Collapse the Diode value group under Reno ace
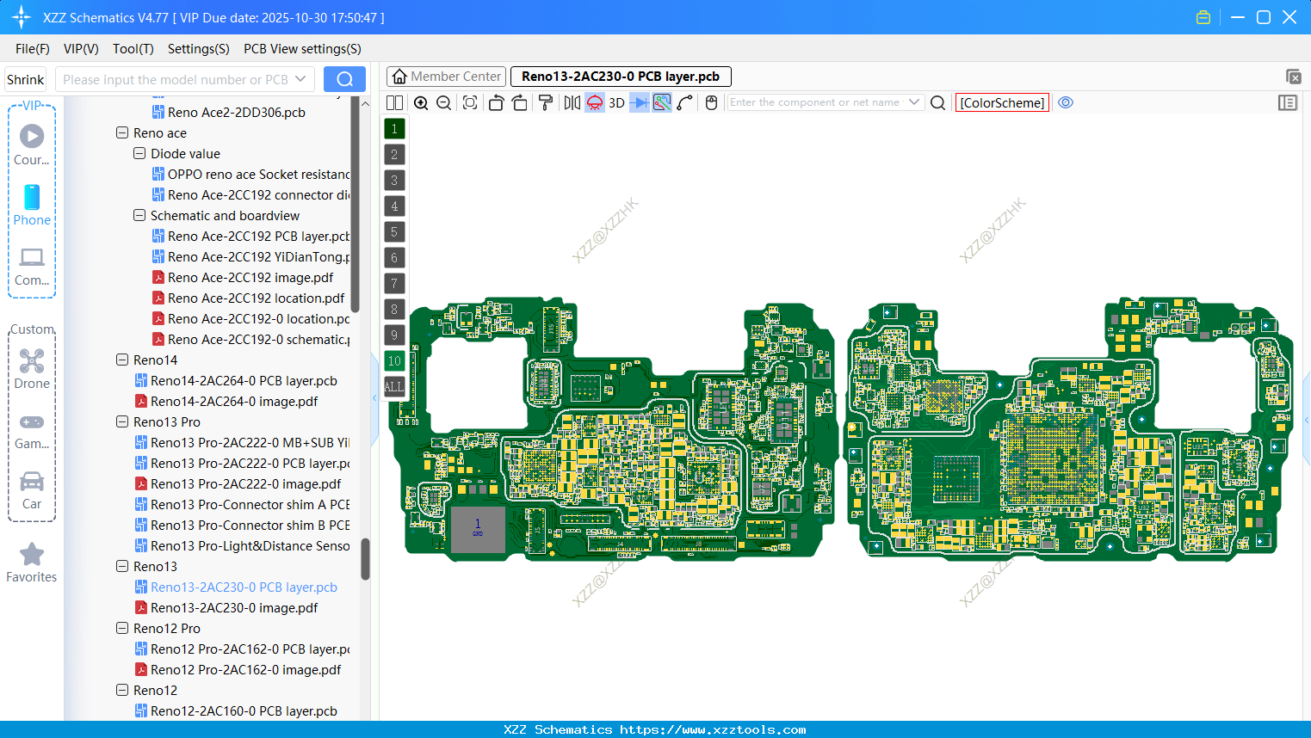Screen dimensions: 1311x738 pos(139,153)
